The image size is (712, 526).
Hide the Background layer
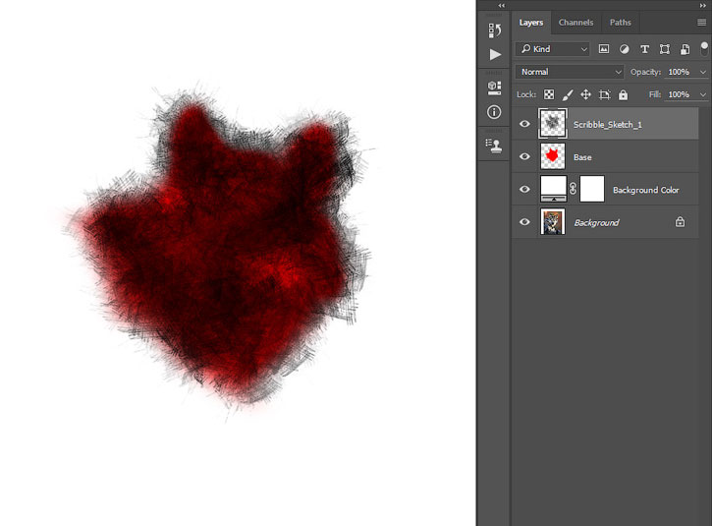(524, 222)
